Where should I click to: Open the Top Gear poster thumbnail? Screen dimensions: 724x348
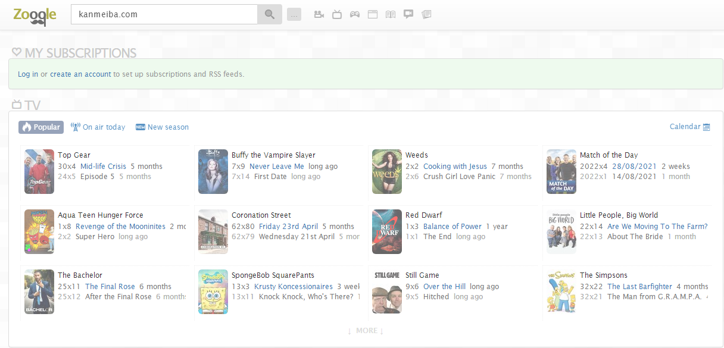pyautogui.click(x=39, y=171)
